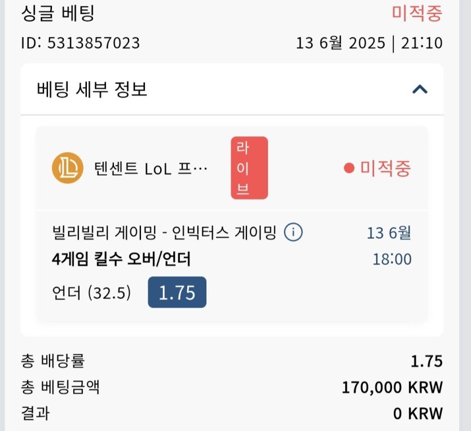Click the top-right 미적중 status label
This screenshot has width=471, height=431.
point(416,13)
